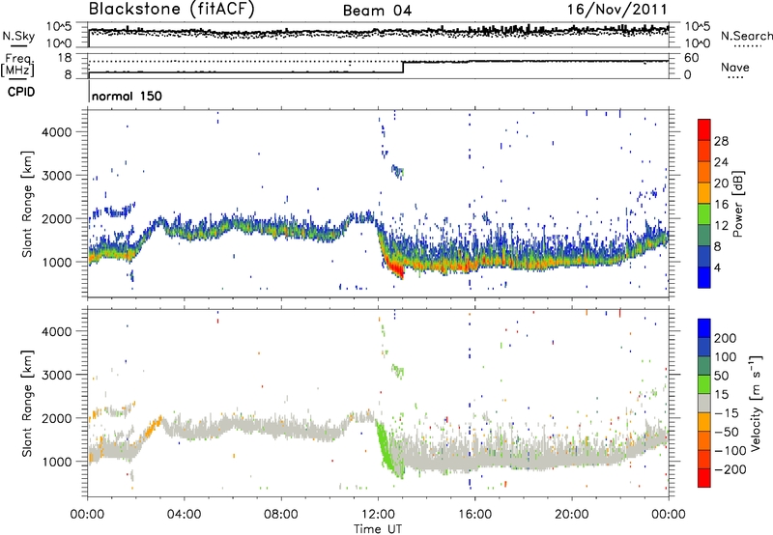The height and width of the screenshot is (535, 773).
Task: Click the 'Blackstone (fitACF)' title text
Action: (172, 10)
